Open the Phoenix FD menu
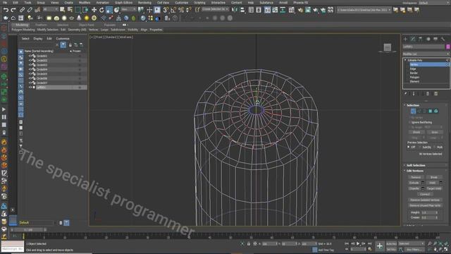451x254 pixels. pyautogui.click(x=301, y=3)
